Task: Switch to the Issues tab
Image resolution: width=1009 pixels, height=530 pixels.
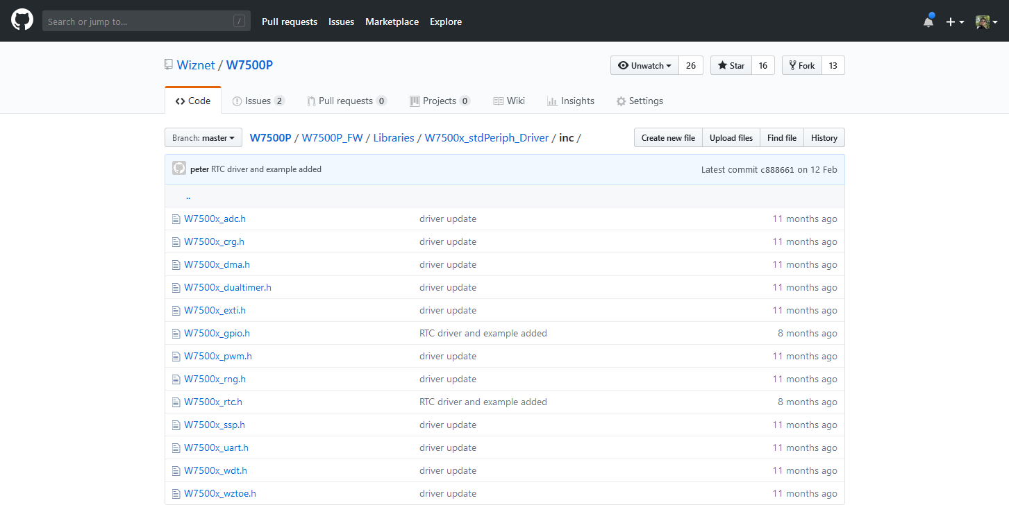Action: [x=258, y=101]
